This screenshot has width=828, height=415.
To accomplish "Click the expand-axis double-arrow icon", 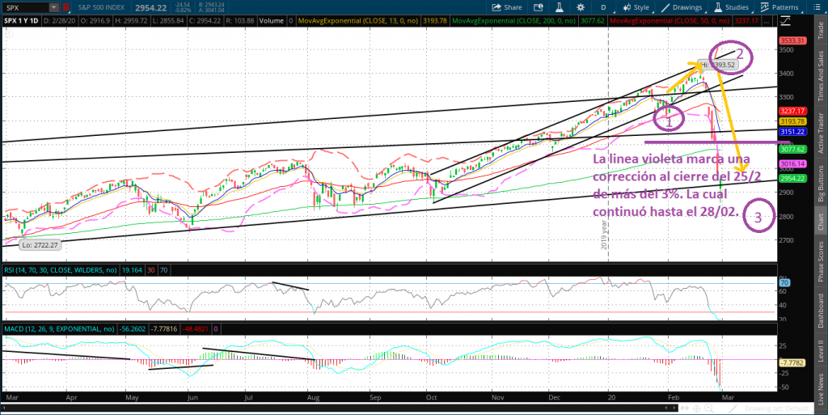I will [x=685, y=409].
